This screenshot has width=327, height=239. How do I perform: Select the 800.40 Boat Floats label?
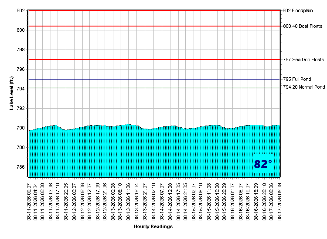tap(303, 26)
